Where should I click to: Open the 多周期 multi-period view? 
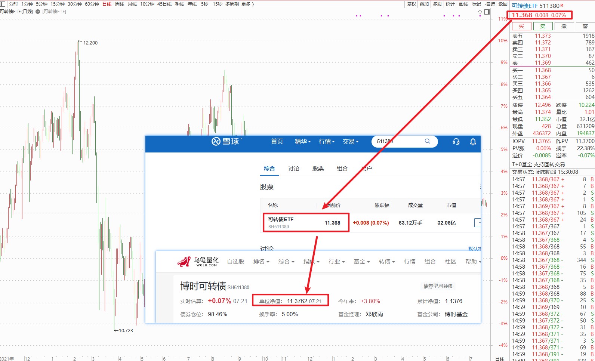232,4
